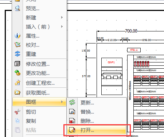
Task: Click the cabinet icon beside 修改位置
Action: (17, 64)
